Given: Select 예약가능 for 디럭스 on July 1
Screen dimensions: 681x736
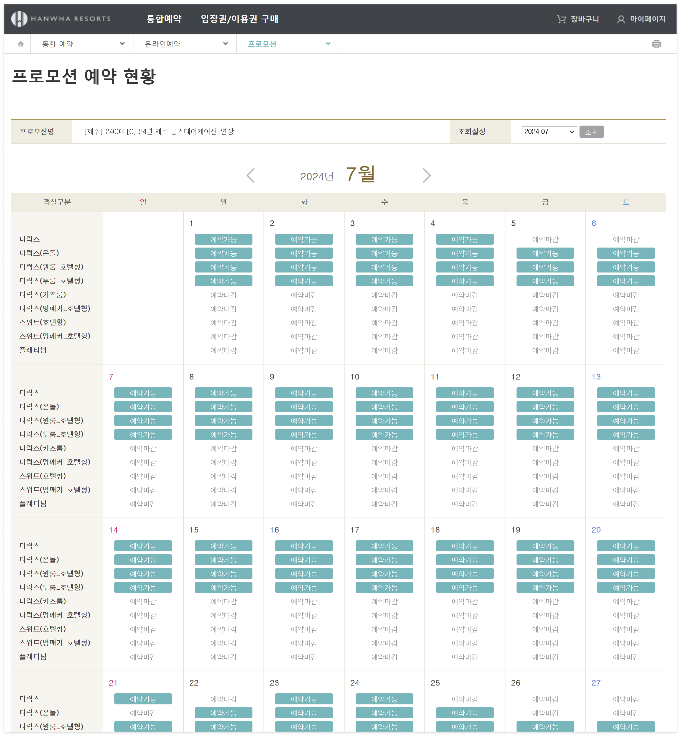Looking at the screenshot, I should point(223,240).
